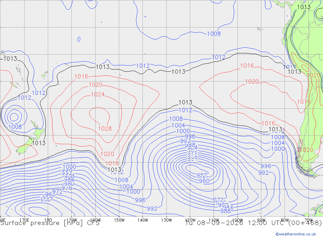Click the 1008 label near top right

tap(214, 34)
